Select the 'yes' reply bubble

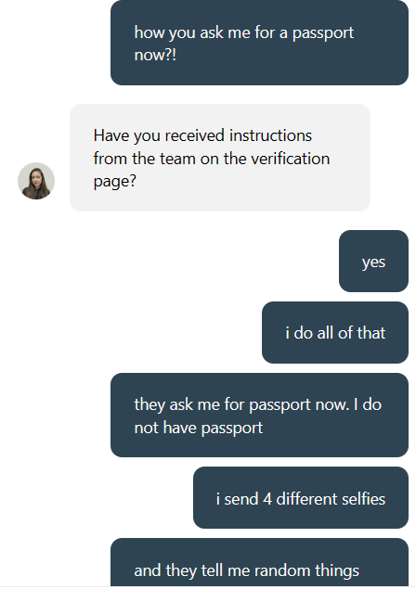point(373,261)
